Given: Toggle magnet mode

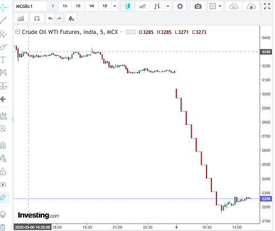Looking at the screenshot, I should coord(3,145).
